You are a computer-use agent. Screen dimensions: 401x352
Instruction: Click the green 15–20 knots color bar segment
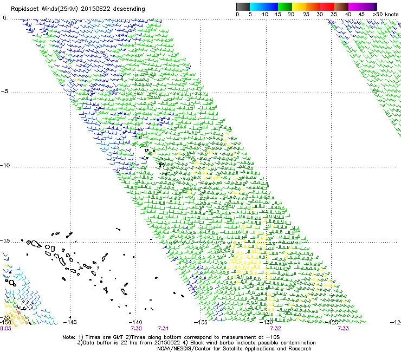(285, 6)
